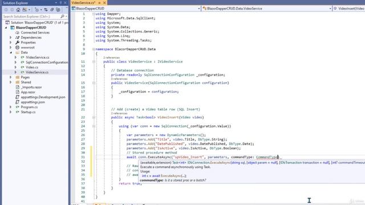The image size is (365, 205).
Task: Collapse the using statement outline on line 24
Action: click(94, 126)
